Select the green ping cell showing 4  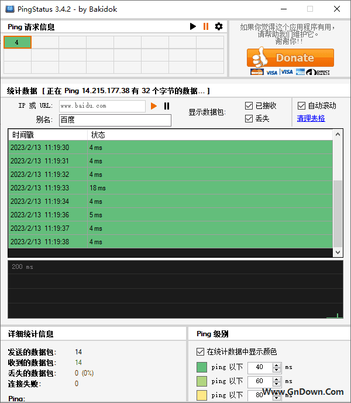click(x=18, y=42)
